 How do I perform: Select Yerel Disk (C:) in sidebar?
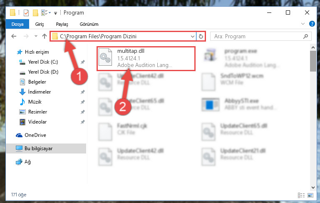click(43, 62)
